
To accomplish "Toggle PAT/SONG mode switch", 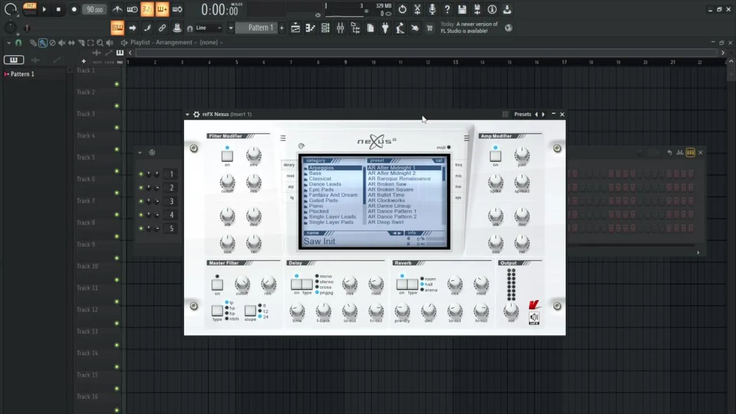I will 29,9.
